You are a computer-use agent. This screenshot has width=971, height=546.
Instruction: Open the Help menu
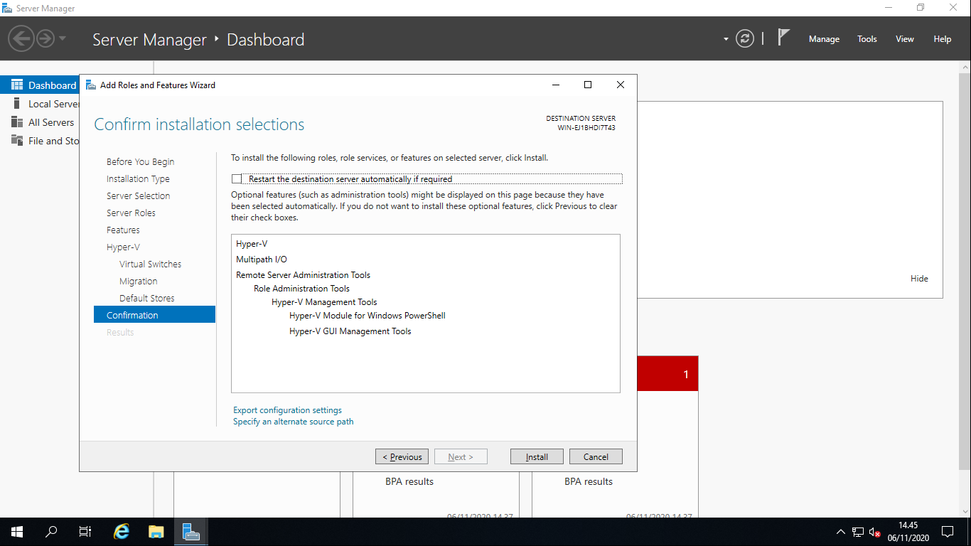943,39
